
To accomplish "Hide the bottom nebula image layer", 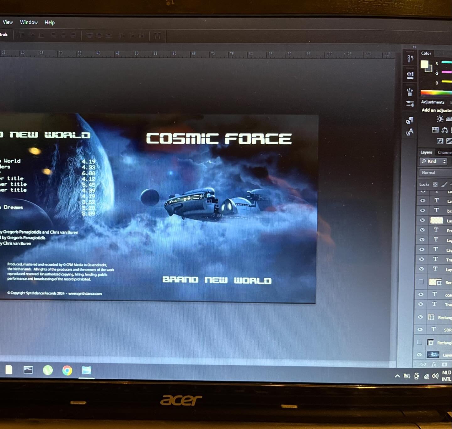I will (x=419, y=355).
